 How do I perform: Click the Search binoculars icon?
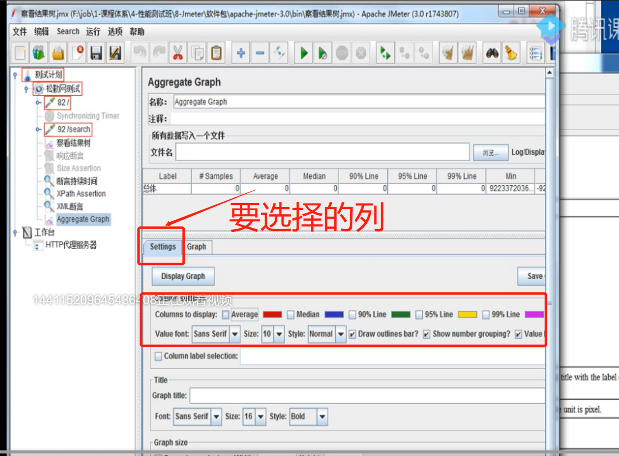coord(492,53)
